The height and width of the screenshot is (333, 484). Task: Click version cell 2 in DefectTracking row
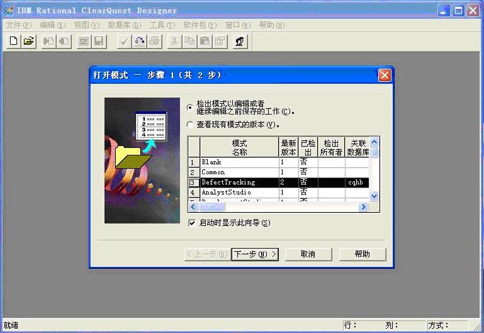coord(289,183)
